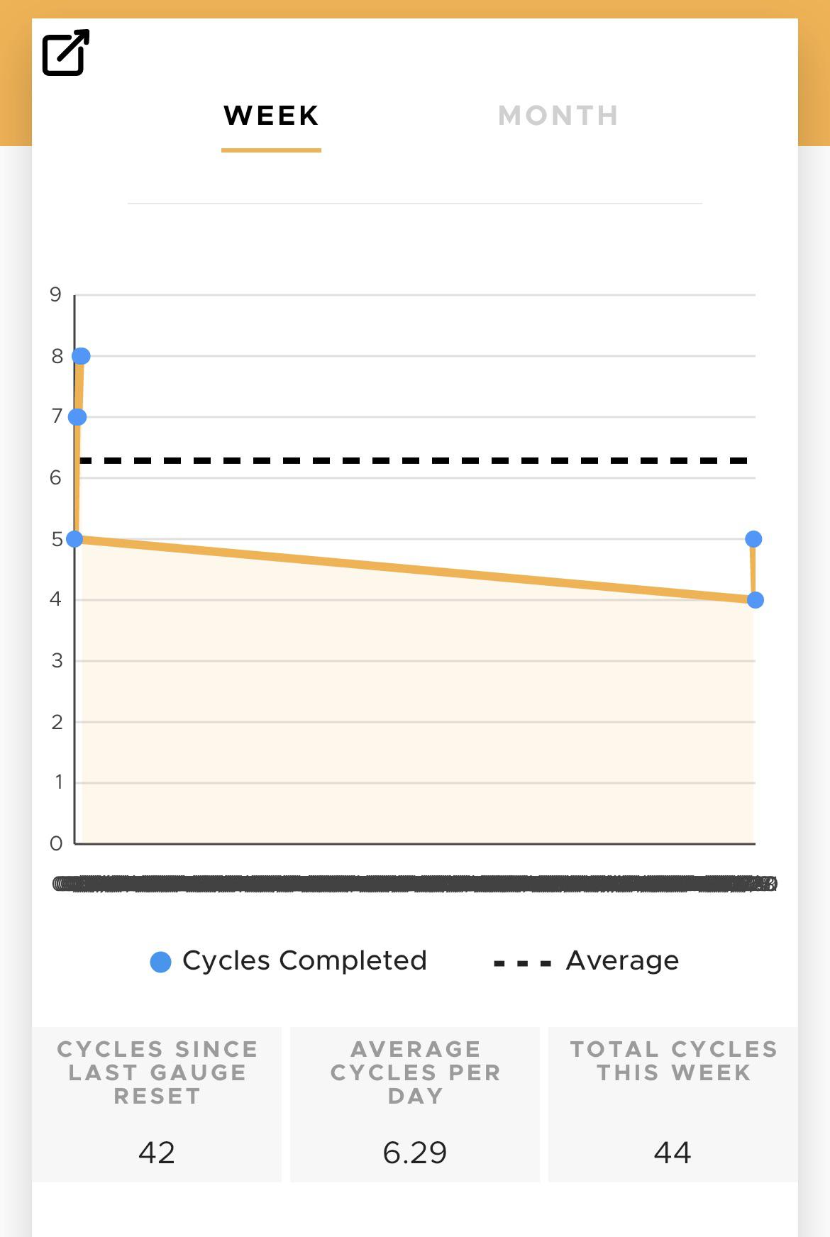Click the overlapping x-axis date labels
The height and width of the screenshot is (1237, 830).
click(x=415, y=884)
